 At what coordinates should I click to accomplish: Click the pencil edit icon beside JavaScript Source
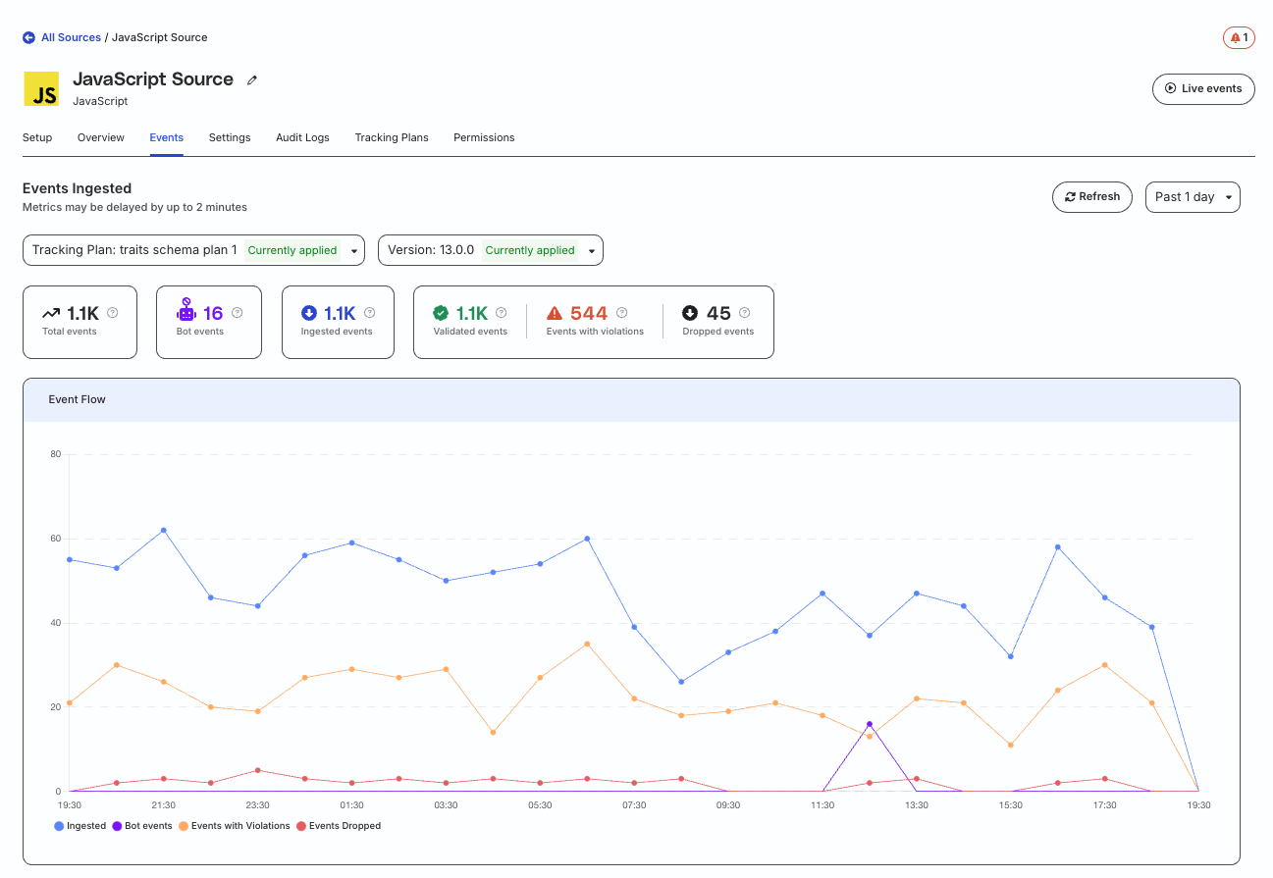tap(252, 80)
